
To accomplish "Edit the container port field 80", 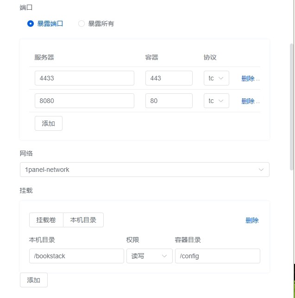I will (169, 101).
